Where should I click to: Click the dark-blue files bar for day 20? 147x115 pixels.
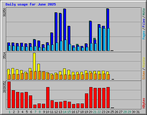(x=91, y=32)
